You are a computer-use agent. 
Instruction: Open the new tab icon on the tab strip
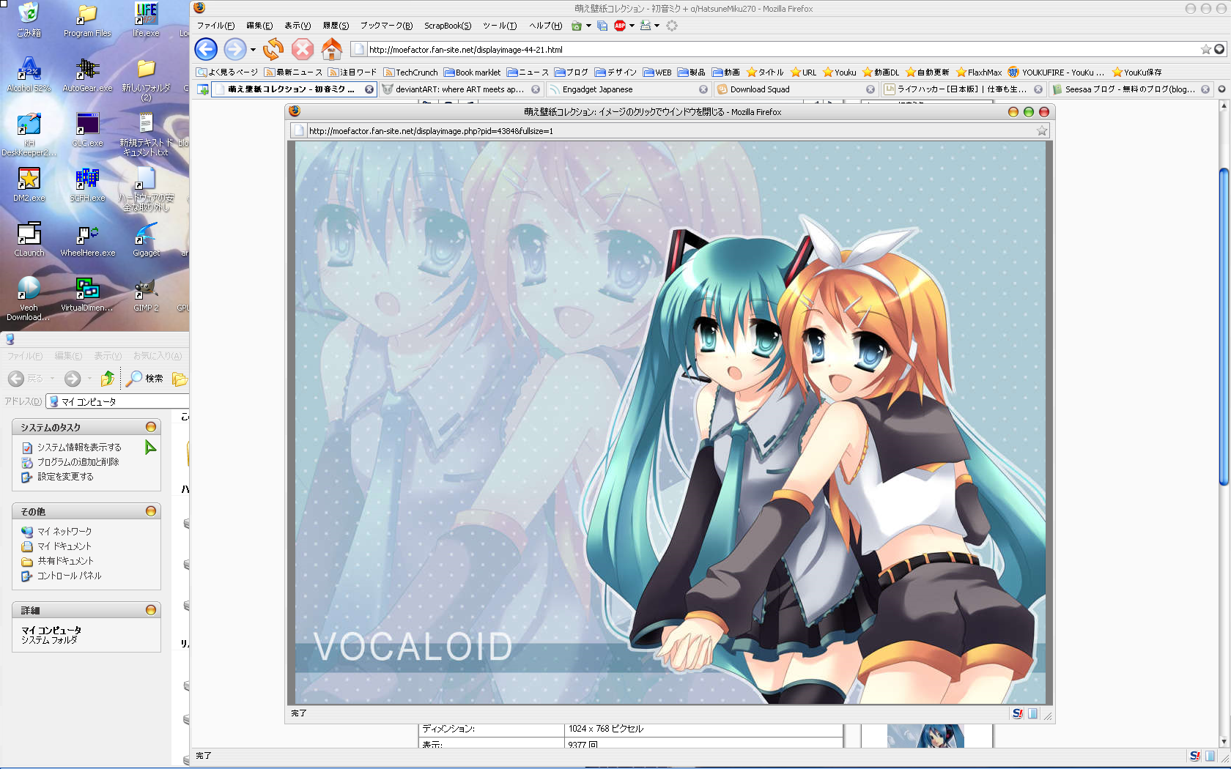(x=203, y=89)
